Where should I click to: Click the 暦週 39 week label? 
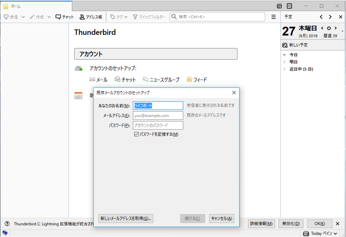click(330, 36)
